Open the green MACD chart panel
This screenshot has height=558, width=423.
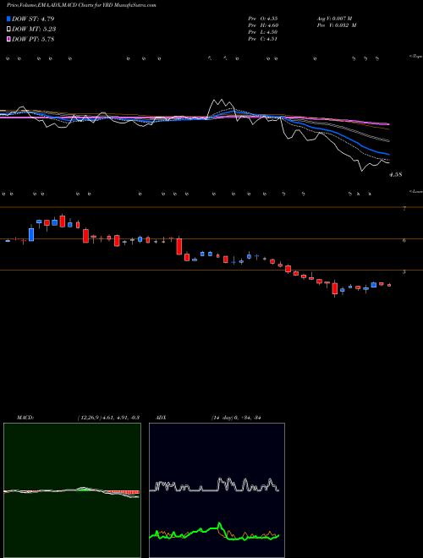72,490
